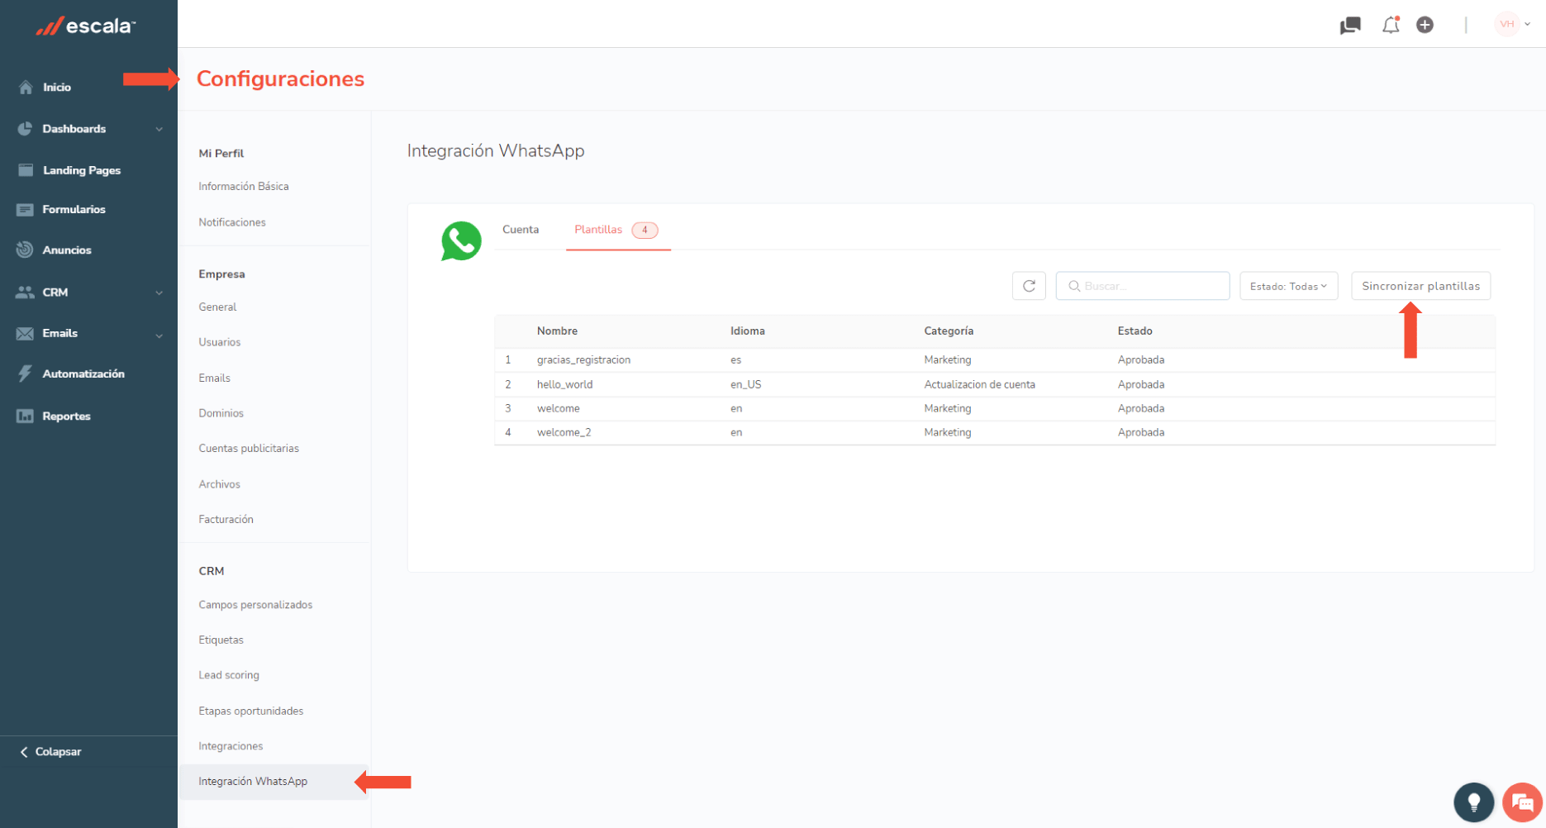1546x828 pixels.
Task: Click Sincronizar plantillas button
Action: (x=1420, y=286)
